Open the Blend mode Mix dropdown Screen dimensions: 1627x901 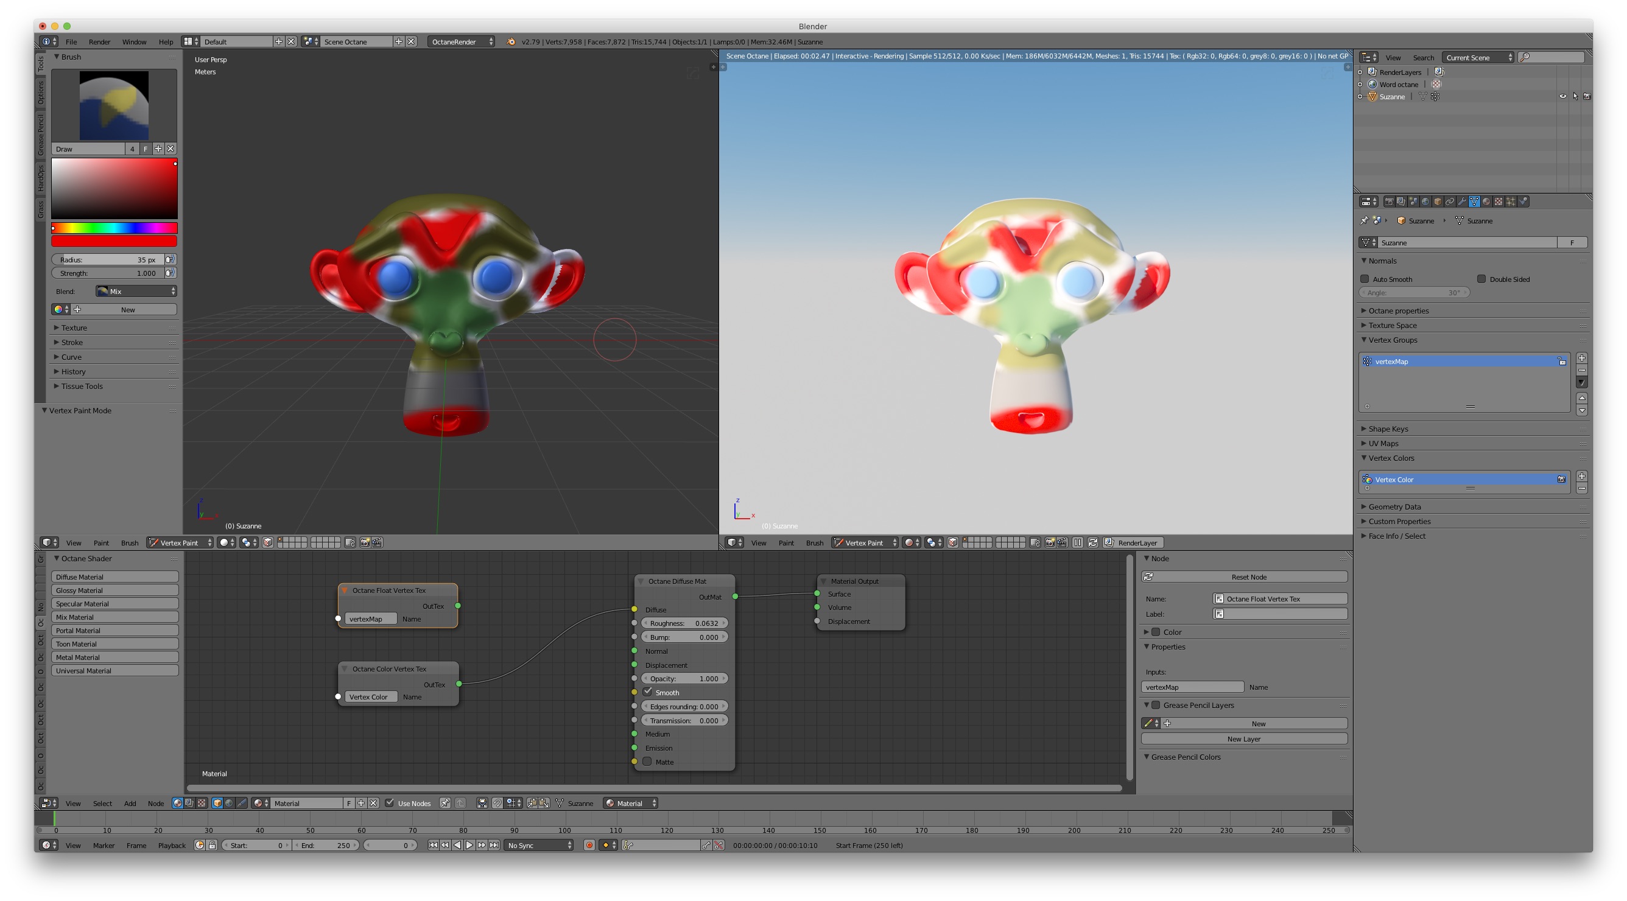pyautogui.click(x=136, y=291)
